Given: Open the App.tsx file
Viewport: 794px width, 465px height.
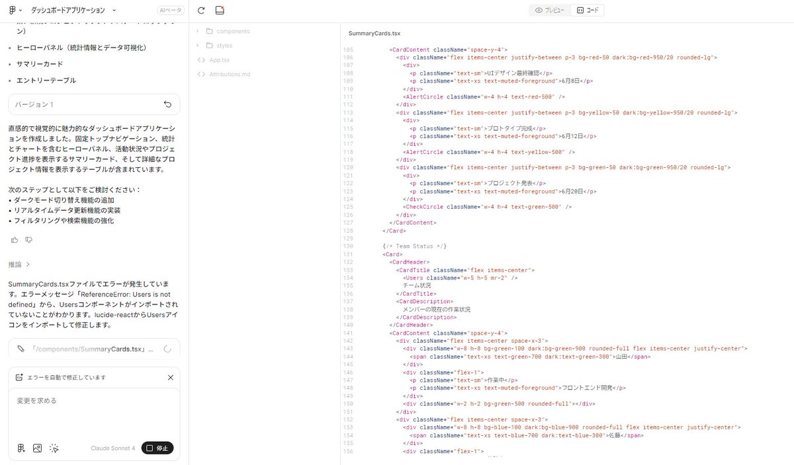Looking at the screenshot, I should click(219, 60).
